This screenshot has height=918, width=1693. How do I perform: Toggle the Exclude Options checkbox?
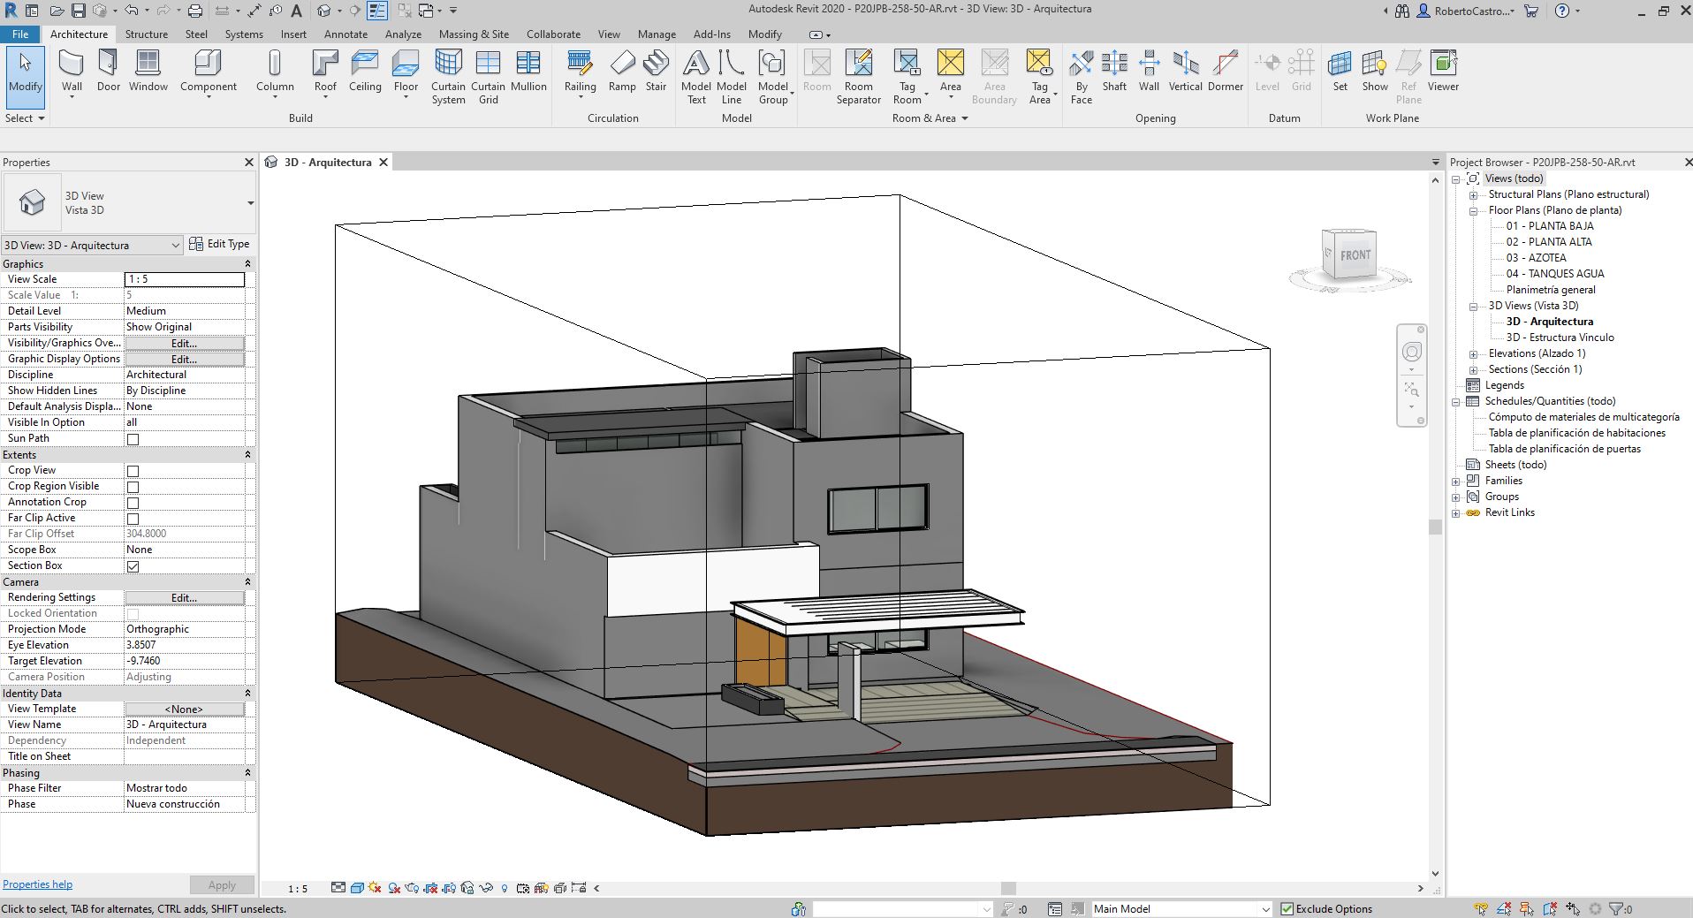pyautogui.click(x=1287, y=908)
